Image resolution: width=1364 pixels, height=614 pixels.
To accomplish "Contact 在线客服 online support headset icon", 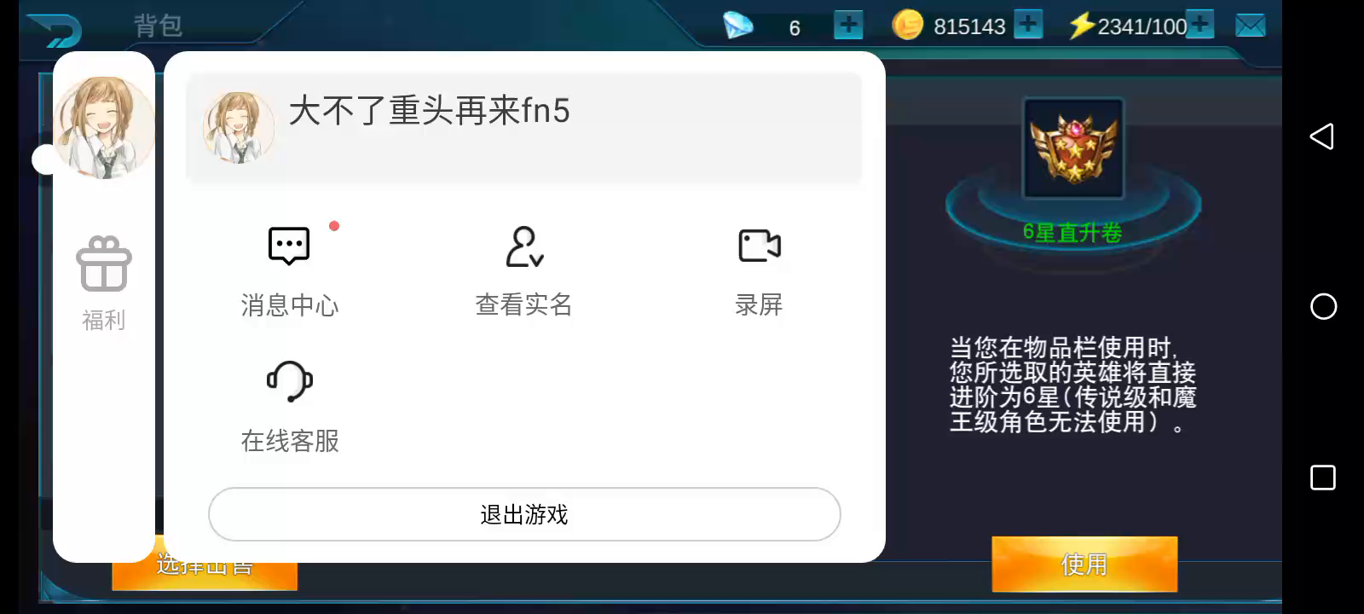I will click(x=289, y=381).
